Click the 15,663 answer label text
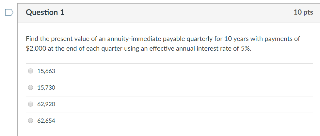The image size is (320, 136). [46, 71]
